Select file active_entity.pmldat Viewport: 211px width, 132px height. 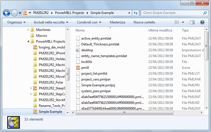(96, 38)
